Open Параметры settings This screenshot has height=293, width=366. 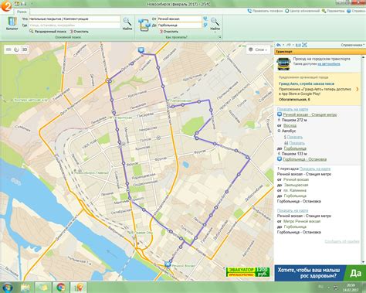pos(333,11)
